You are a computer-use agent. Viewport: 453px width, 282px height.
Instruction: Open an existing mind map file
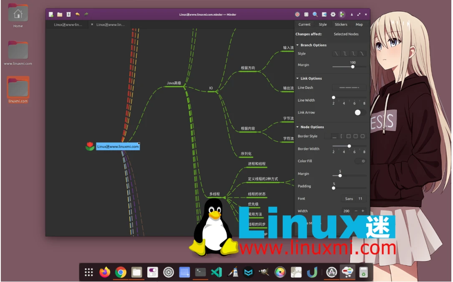pos(59,14)
